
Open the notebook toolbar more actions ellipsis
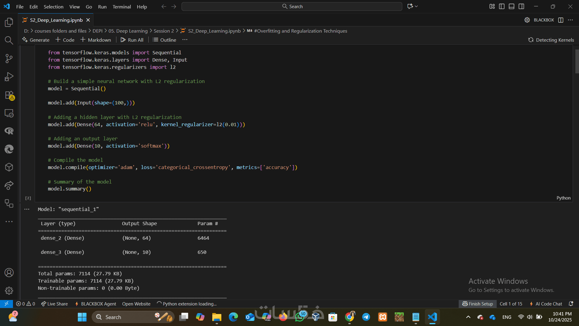185,40
